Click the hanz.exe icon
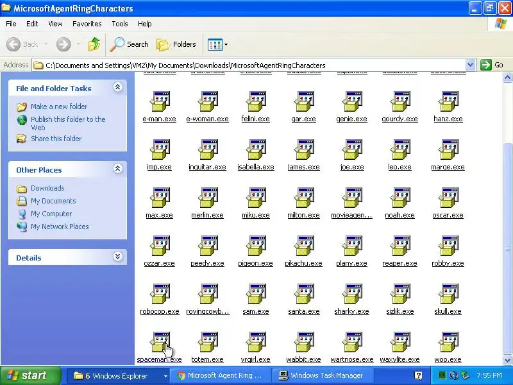 click(x=448, y=101)
